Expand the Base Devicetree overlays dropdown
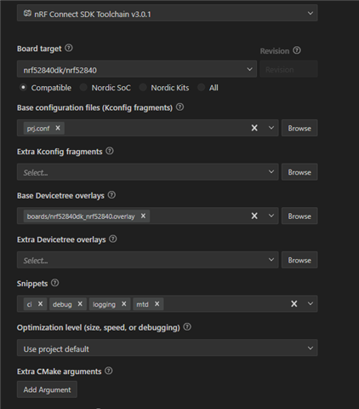 [271, 216]
